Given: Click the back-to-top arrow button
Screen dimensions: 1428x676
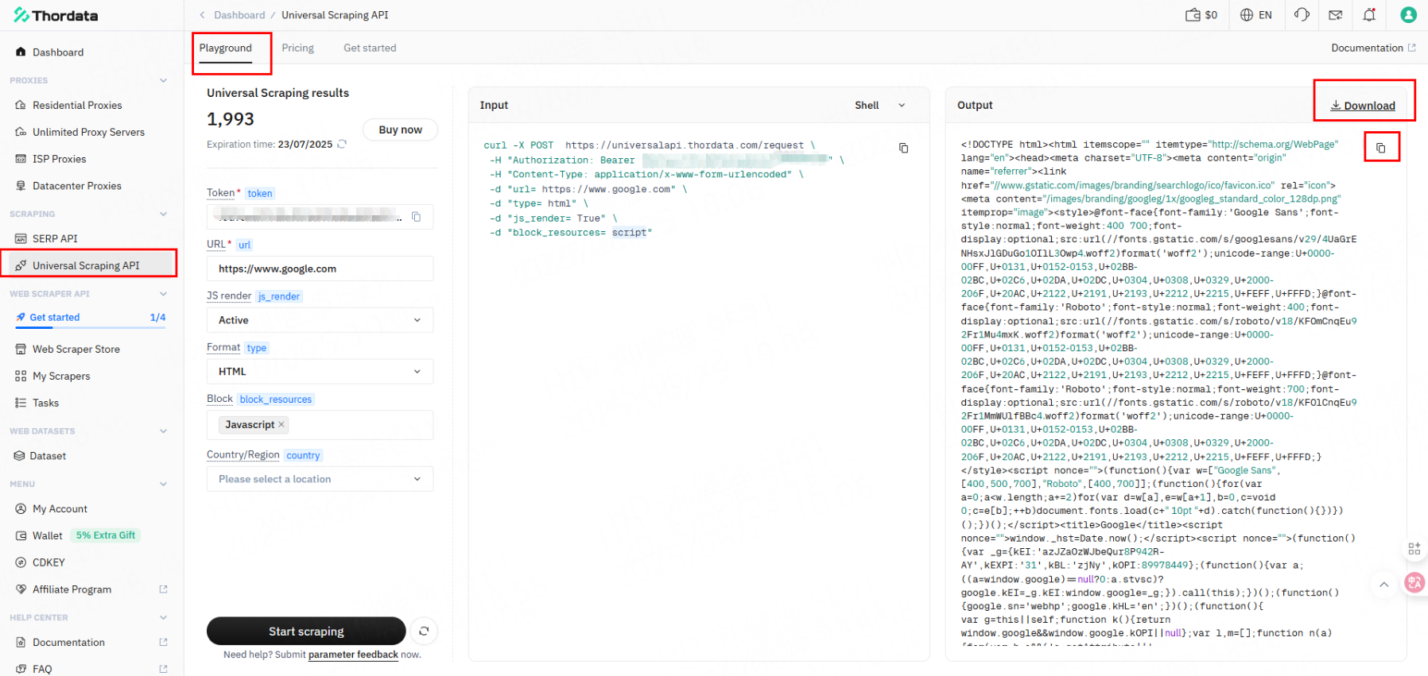Looking at the screenshot, I should [1384, 585].
